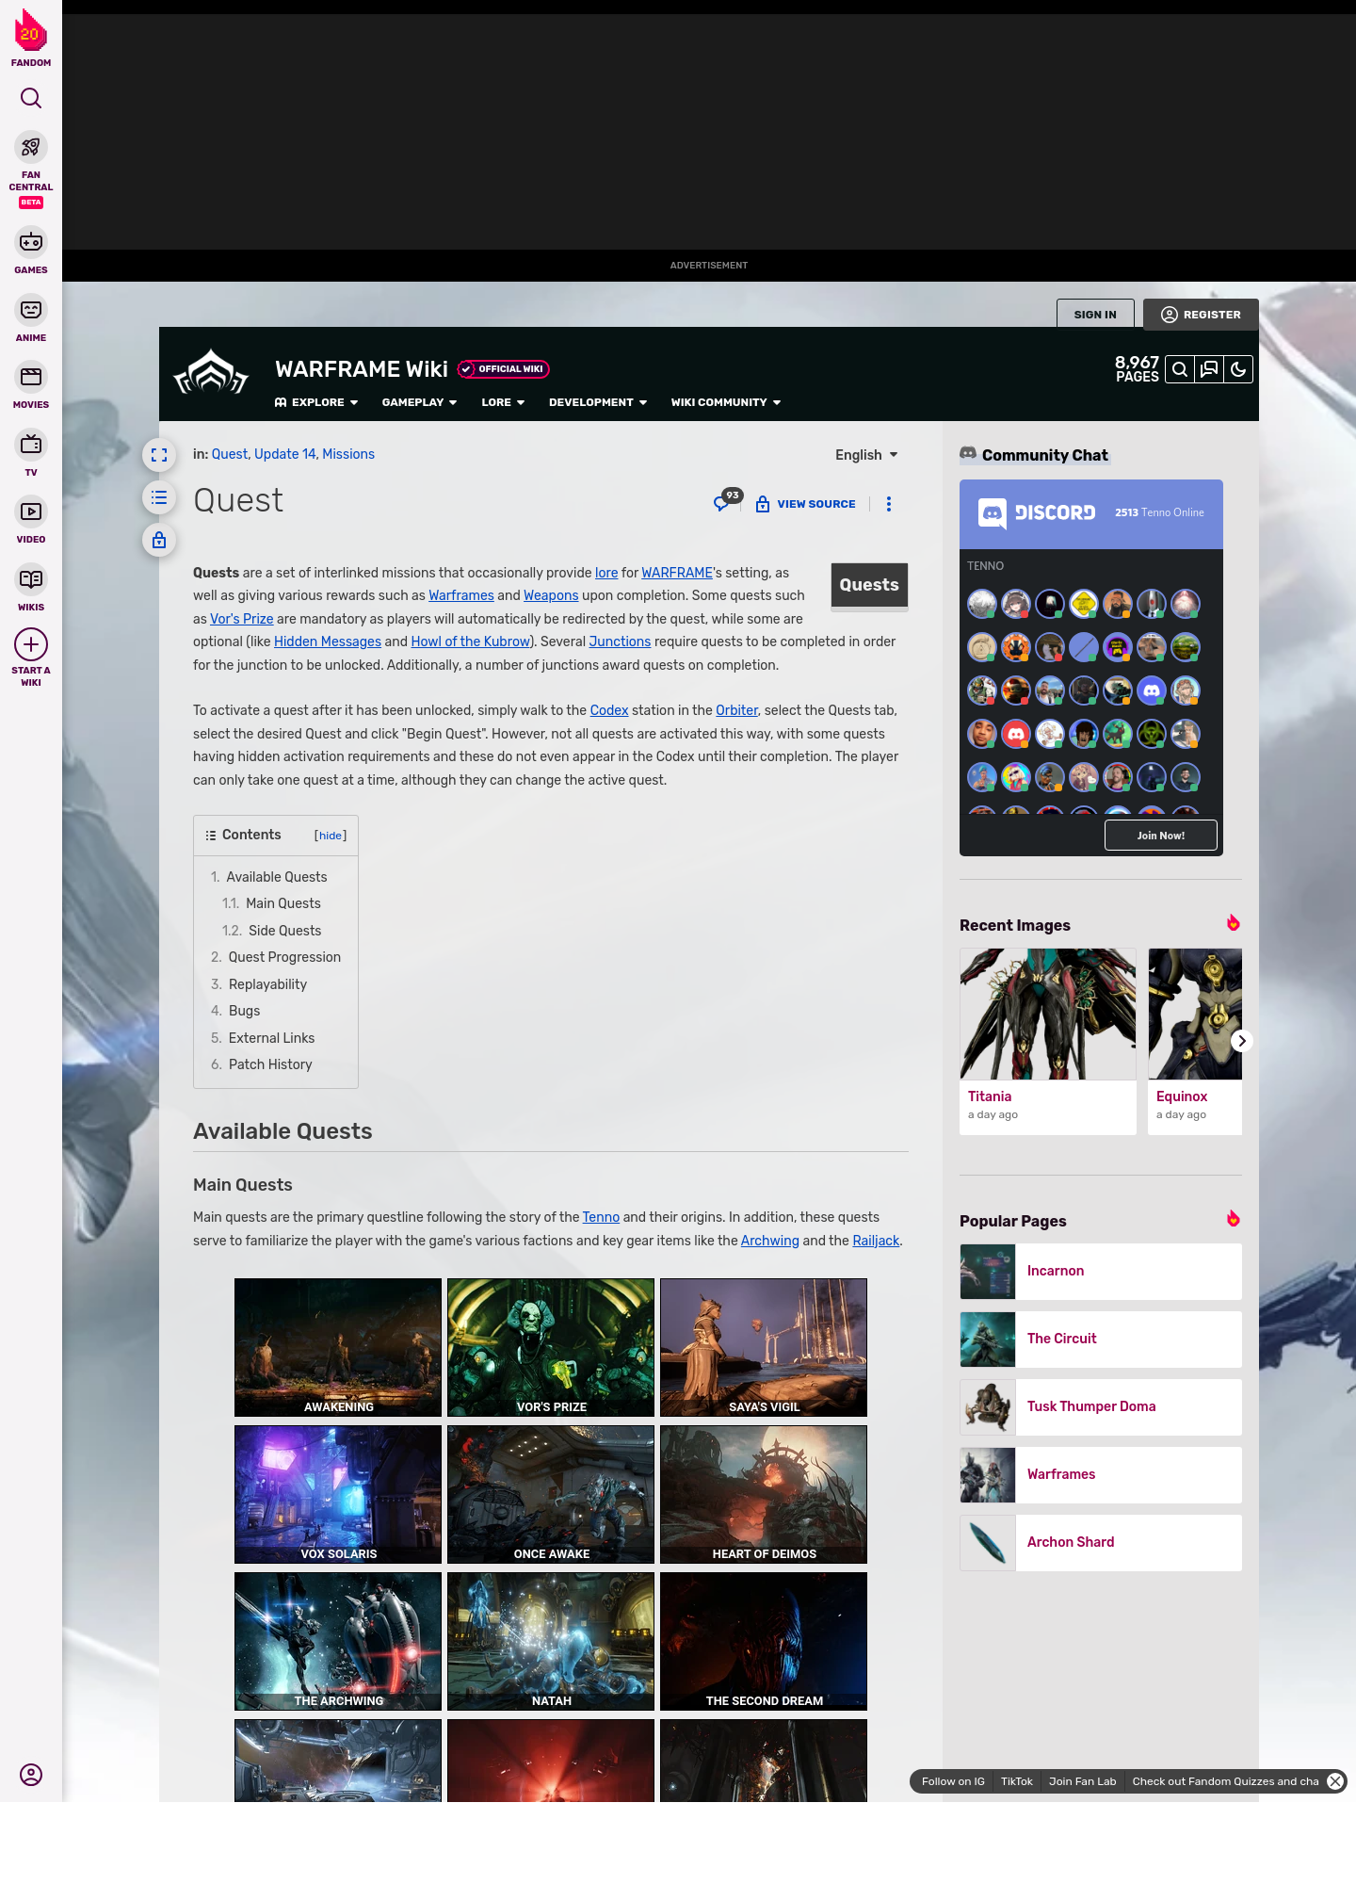The height and width of the screenshot is (1884, 1356).
Task: Click Follow on IG in bottom bar
Action: coord(953,1781)
